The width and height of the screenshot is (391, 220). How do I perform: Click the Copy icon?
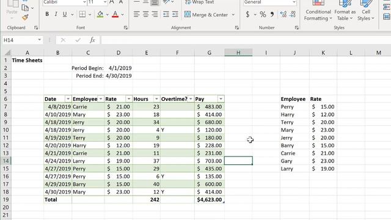point(25,8)
